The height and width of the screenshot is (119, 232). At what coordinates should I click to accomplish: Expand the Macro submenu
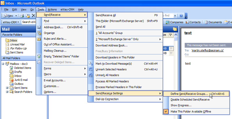tap(85, 74)
